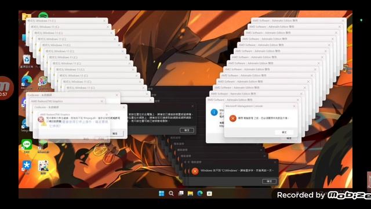Click OK in the Code.exe system error dialog

(115, 134)
